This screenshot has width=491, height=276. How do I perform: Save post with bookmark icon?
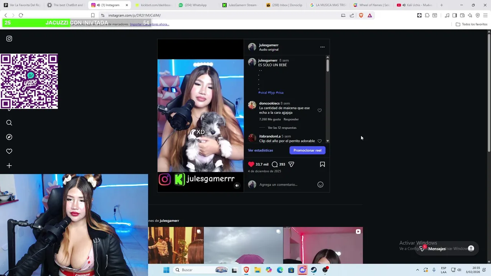point(322,164)
